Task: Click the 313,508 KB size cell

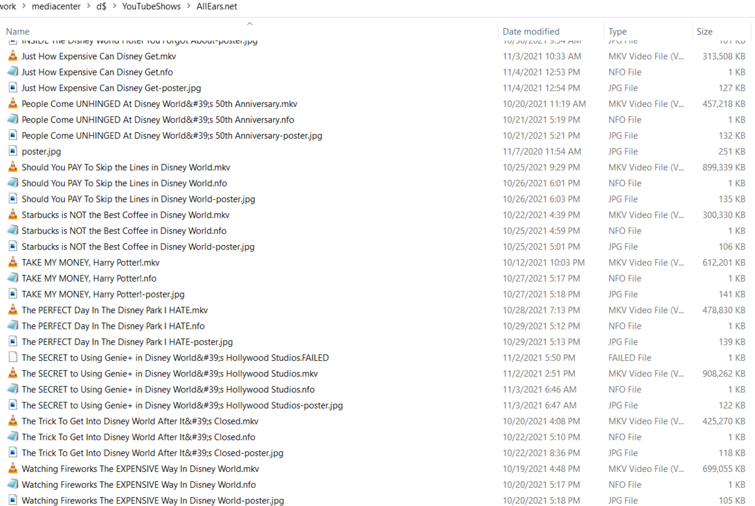Action: [724, 56]
